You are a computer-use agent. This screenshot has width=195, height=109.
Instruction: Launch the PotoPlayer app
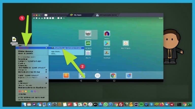107,53
